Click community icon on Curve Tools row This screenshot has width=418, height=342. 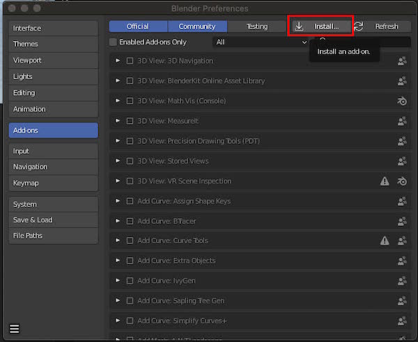coord(402,241)
